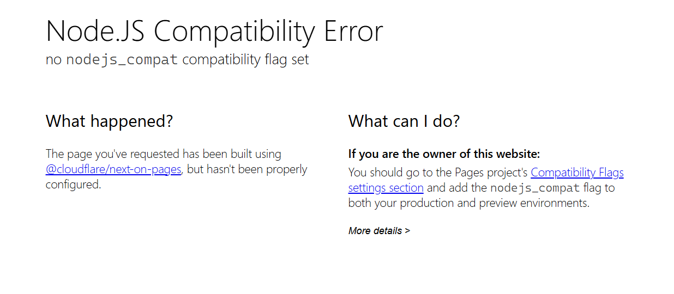
Task: Click the 'compatibility flag set' subtitle text
Action: coord(245,59)
